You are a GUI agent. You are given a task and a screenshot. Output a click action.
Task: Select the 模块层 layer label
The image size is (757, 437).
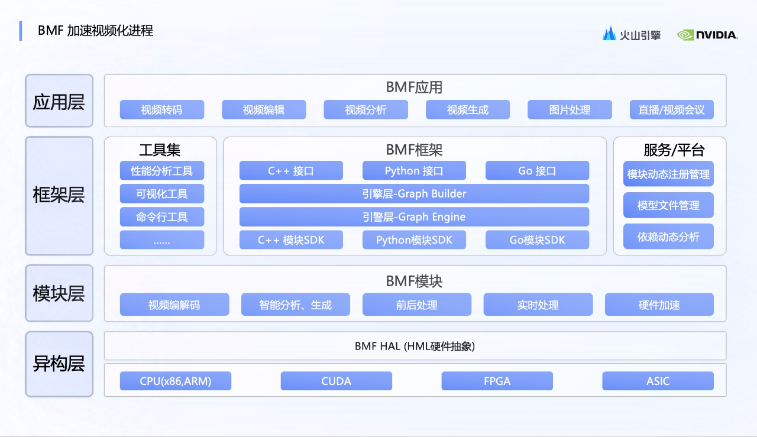tap(59, 293)
